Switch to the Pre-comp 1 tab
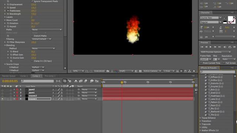Image resolution: width=237 pixels, height=133 pixels. tap(50, 76)
